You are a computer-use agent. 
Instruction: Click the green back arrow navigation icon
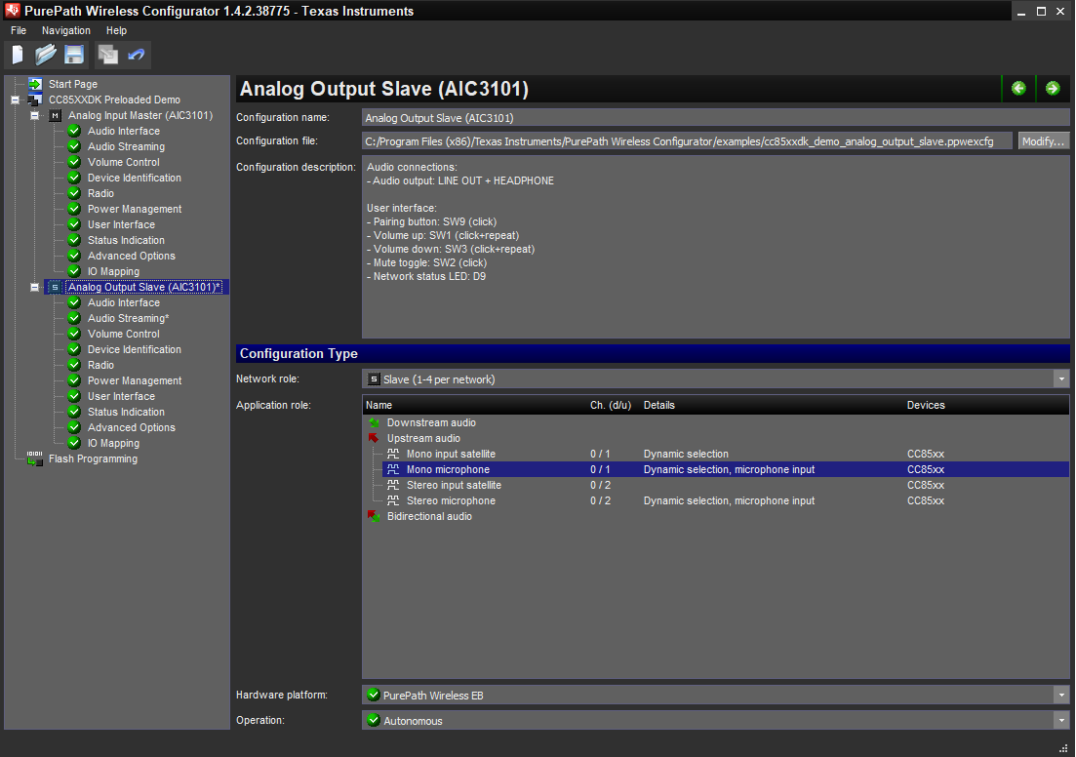click(1018, 89)
